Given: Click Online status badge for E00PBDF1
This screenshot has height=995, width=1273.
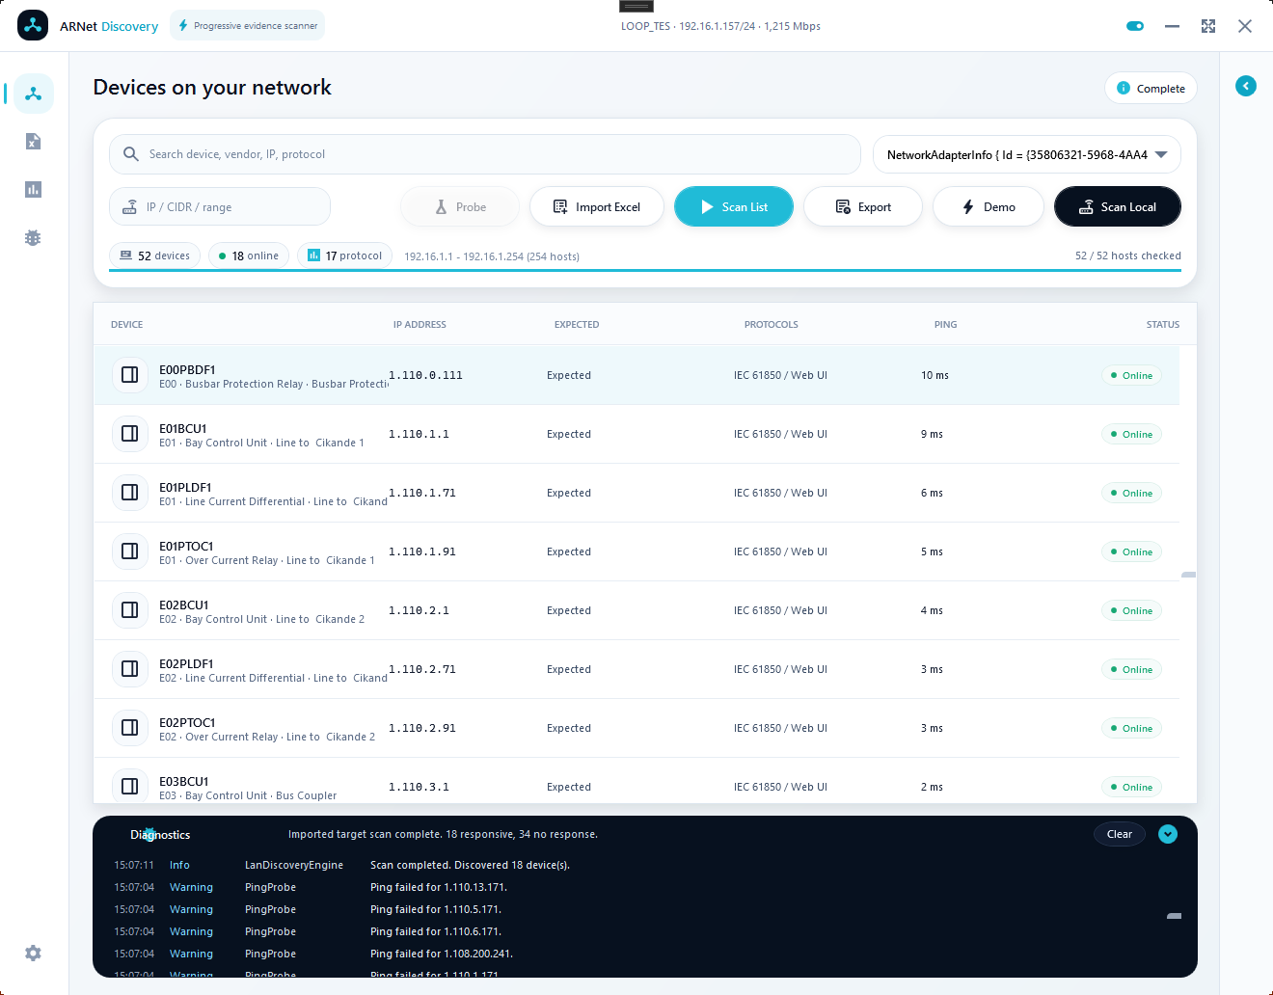Looking at the screenshot, I should [1131, 376].
